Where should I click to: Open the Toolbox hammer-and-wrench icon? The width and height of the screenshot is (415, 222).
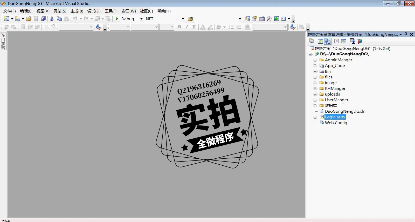pyautogui.click(x=269, y=19)
